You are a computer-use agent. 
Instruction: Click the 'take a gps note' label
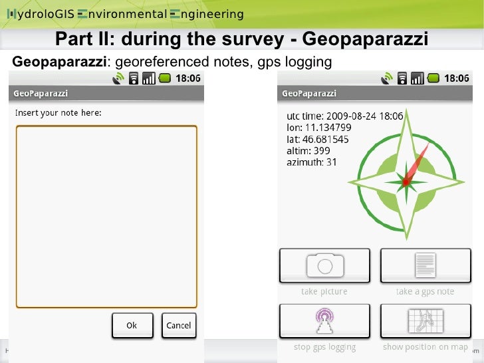click(425, 291)
